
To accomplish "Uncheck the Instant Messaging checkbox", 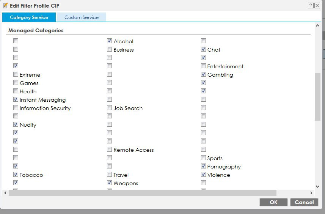I will [x=16, y=99].
